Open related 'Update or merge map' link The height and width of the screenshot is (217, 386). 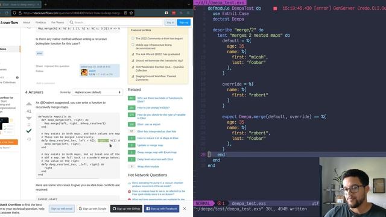150,145
